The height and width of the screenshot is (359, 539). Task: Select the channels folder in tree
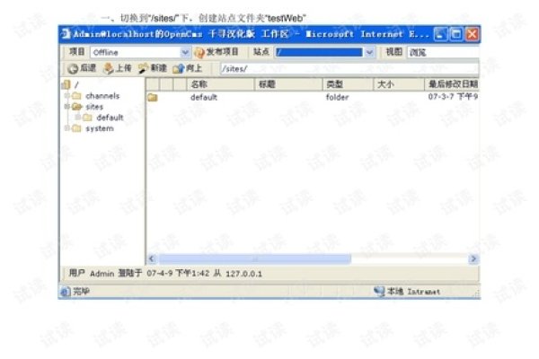(102, 96)
